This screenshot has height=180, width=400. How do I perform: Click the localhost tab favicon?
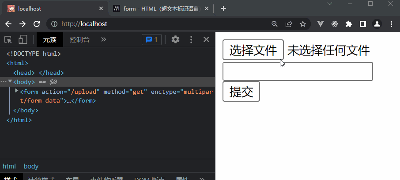point(11,8)
